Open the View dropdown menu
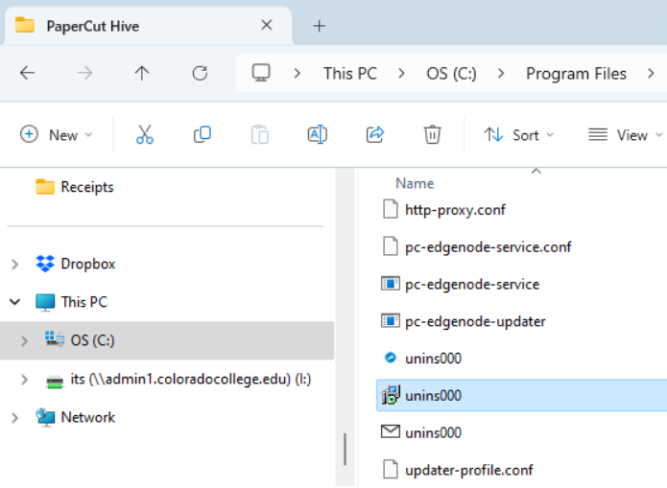 (625, 135)
